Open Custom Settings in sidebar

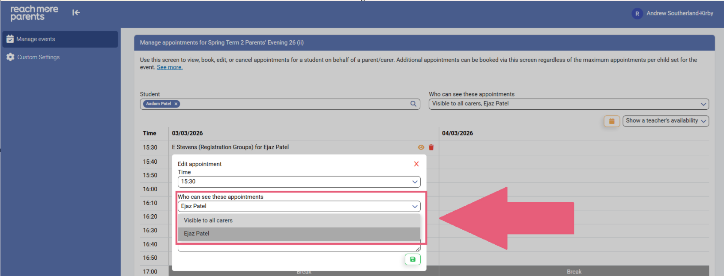(38, 57)
